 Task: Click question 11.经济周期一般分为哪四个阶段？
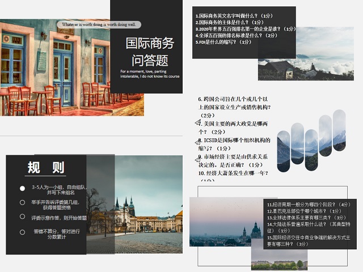309,205
